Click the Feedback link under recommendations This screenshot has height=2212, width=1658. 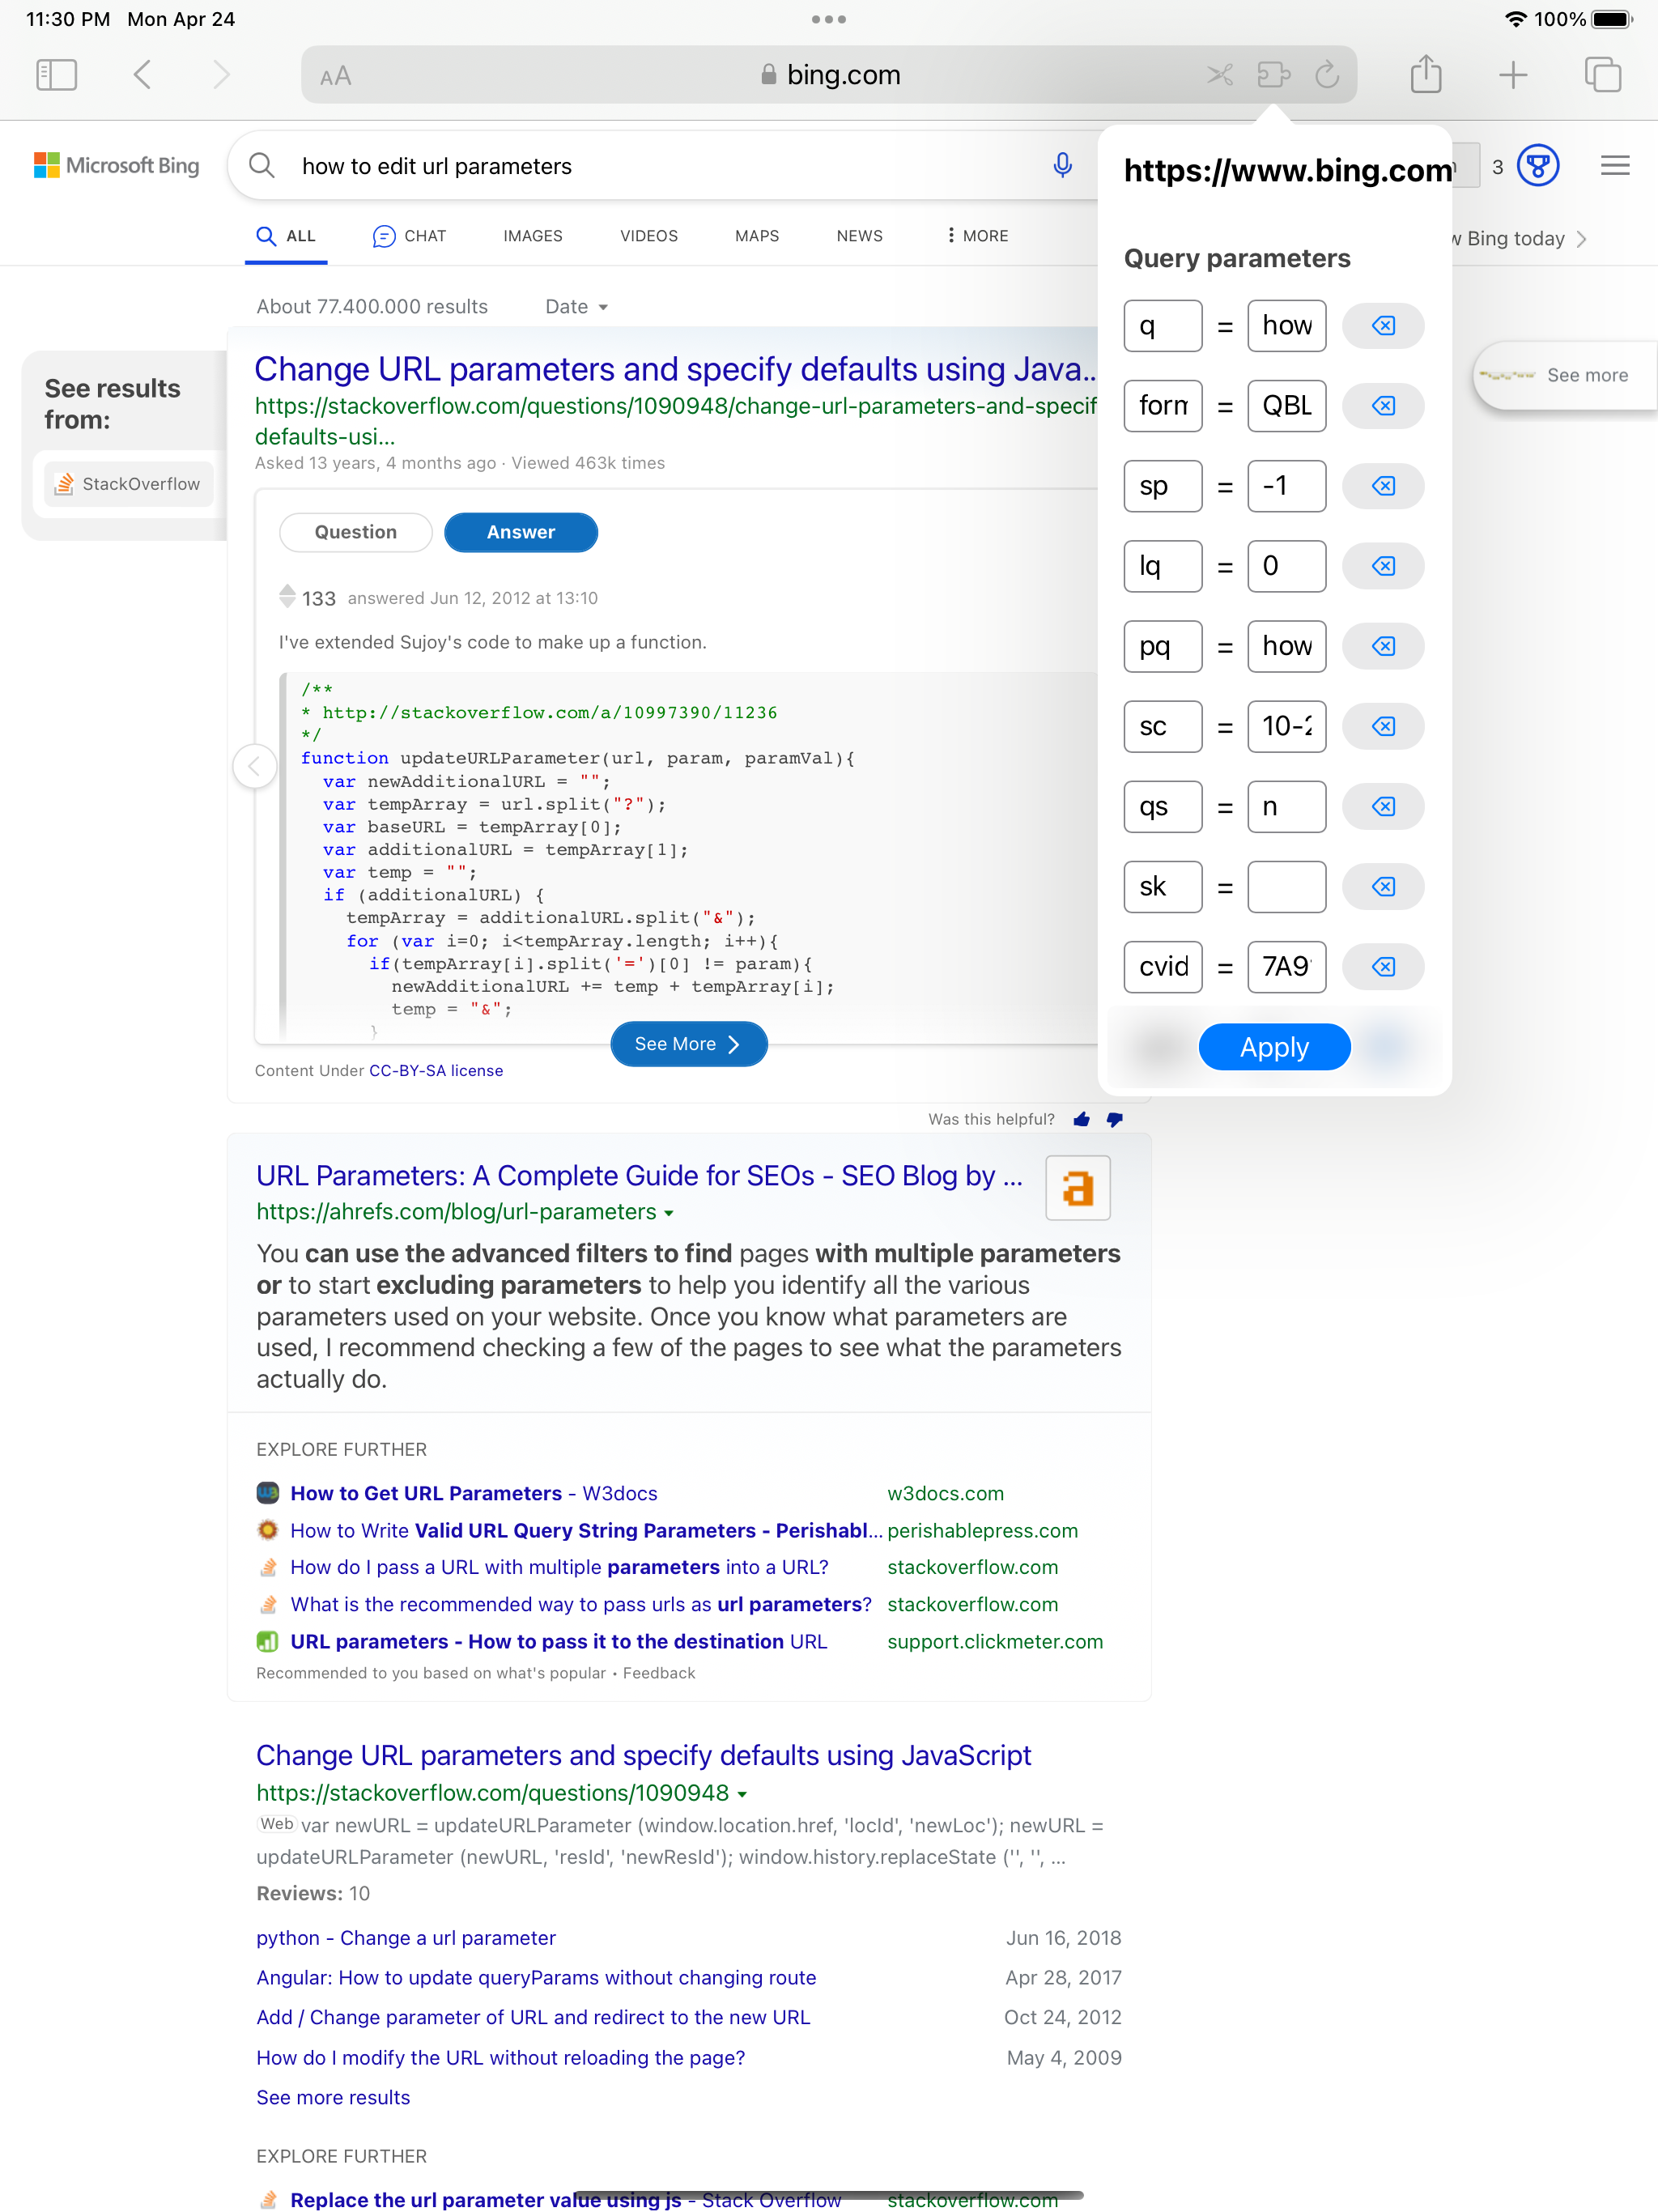659,1673
